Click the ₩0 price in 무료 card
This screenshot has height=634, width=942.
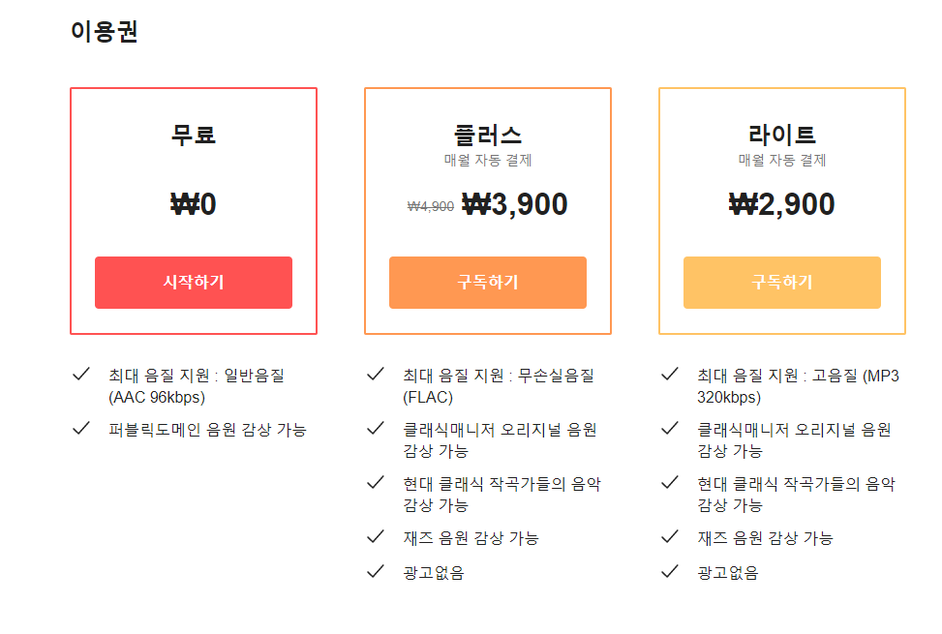coord(194,204)
